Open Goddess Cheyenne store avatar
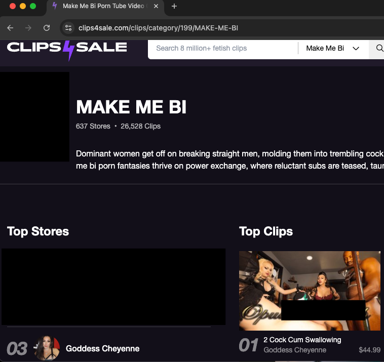384x362 pixels. pos(47,348)
